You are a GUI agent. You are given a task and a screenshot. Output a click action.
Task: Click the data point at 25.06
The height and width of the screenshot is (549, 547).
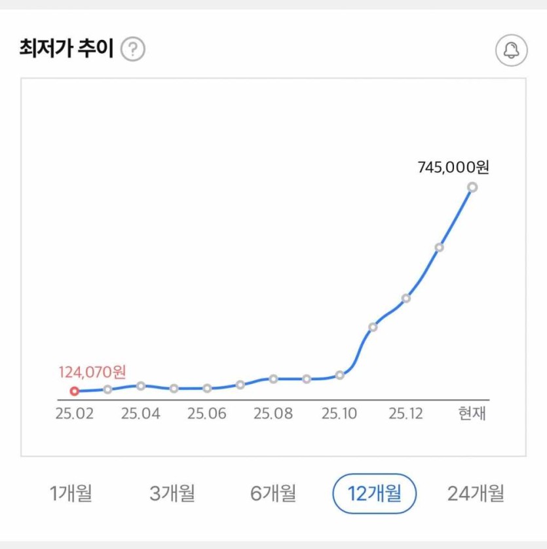coord(207,388)
